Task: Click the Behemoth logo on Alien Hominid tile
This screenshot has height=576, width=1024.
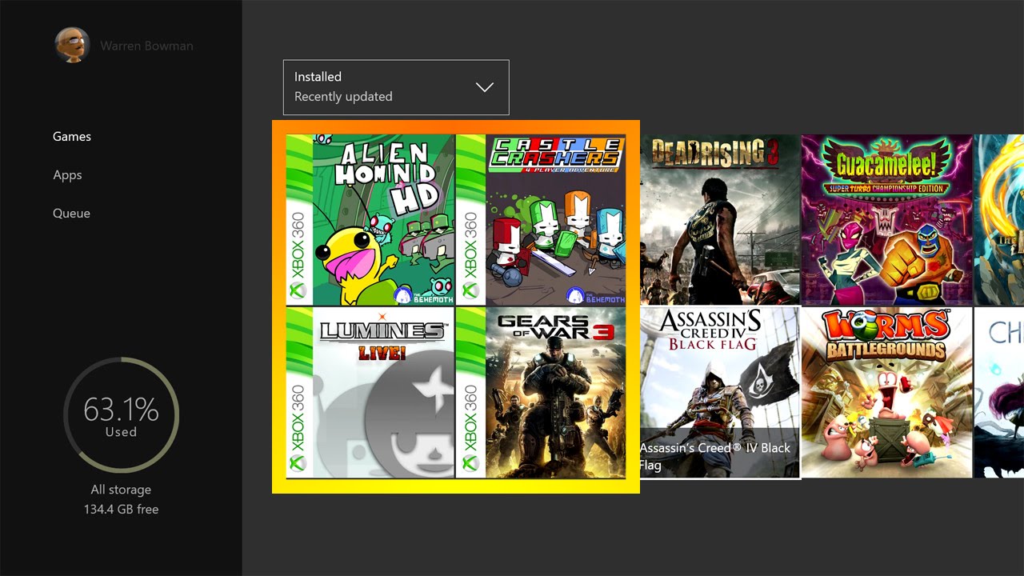Action: coord(425,295)
